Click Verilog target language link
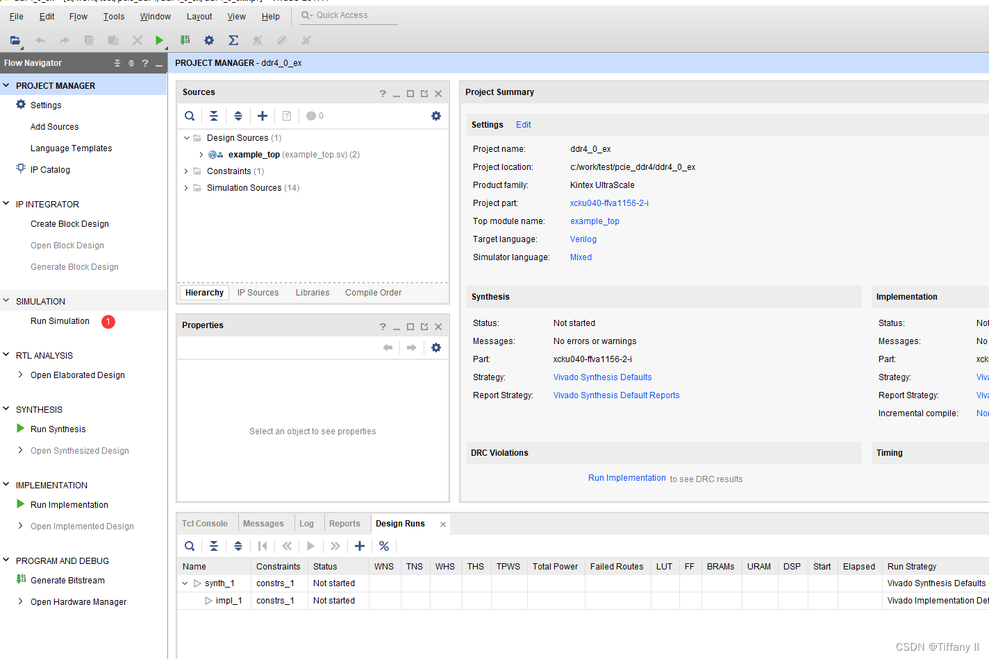This screenshot has width=989, height=659. click(x=583, y=239)
